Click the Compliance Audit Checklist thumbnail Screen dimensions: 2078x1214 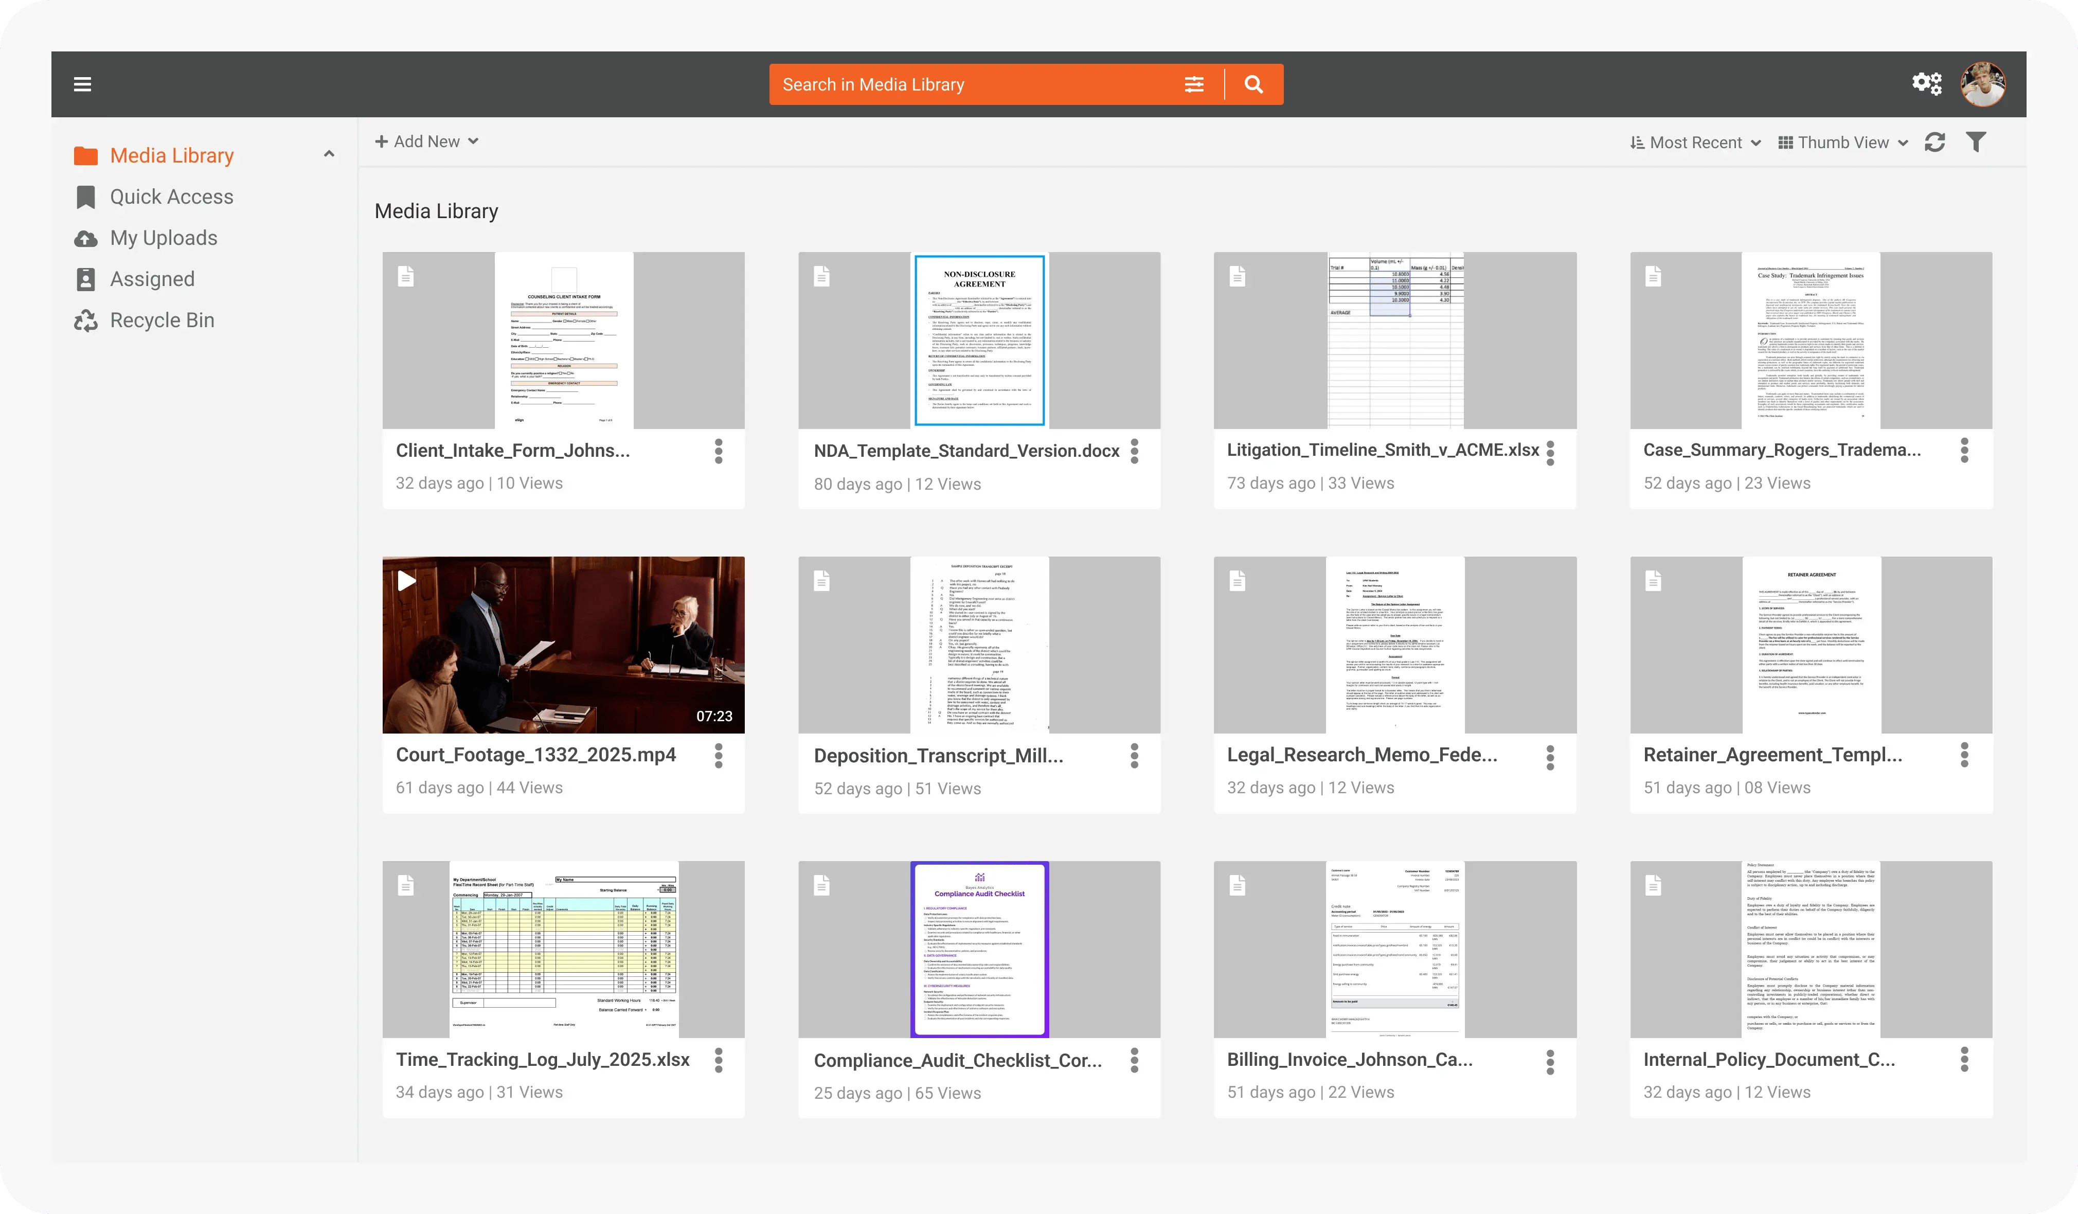coord(979,949)
